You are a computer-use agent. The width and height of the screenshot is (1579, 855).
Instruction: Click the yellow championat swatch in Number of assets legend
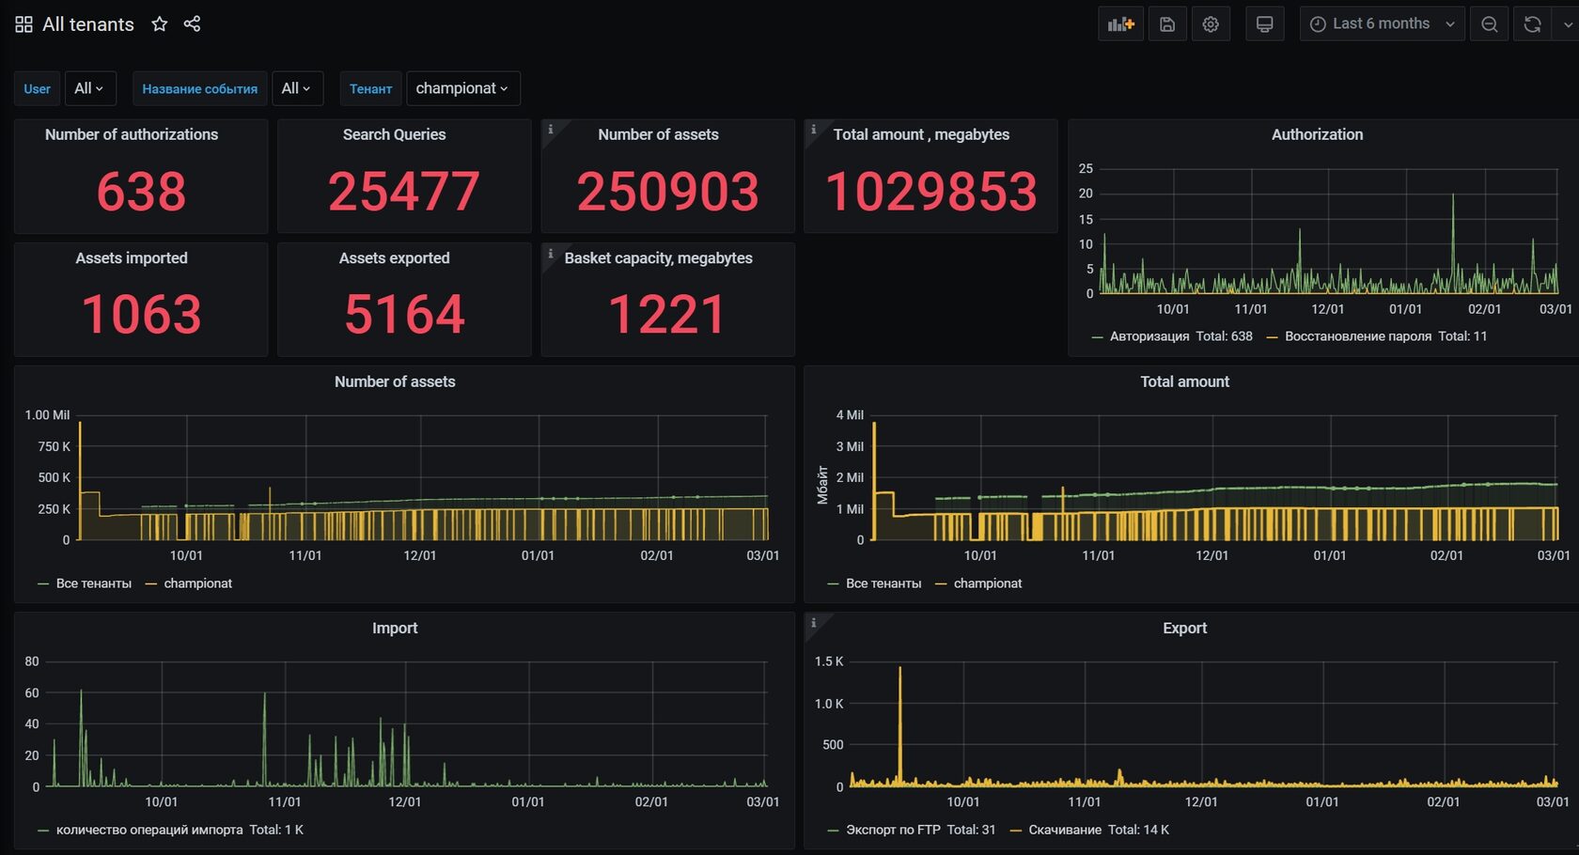pyautogui.click(x=151, y=584)
